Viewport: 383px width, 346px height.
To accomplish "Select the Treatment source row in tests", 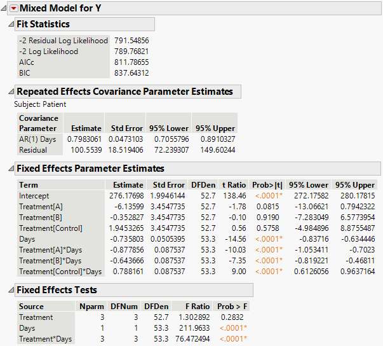I will coord(36,317).
